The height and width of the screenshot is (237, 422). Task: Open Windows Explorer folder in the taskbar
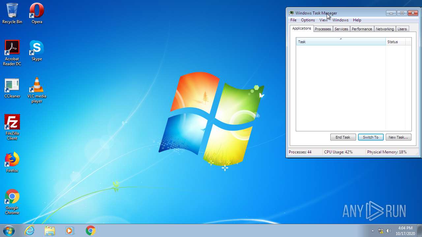(50, 230)
